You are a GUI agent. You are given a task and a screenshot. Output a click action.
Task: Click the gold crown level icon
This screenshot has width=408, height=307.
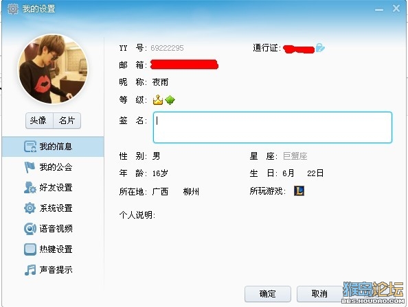[x=158, y=100]
